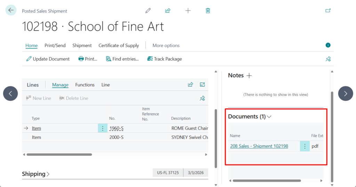Click the plus icon to create new
The image size is (356, 187).
point(188,10)
